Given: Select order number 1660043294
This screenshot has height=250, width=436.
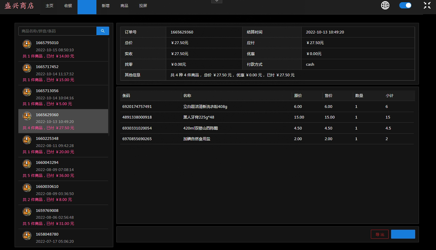Looking at the screenshot, I should coord(47,163).
